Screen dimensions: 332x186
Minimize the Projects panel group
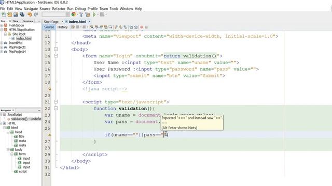click(39, 21)
